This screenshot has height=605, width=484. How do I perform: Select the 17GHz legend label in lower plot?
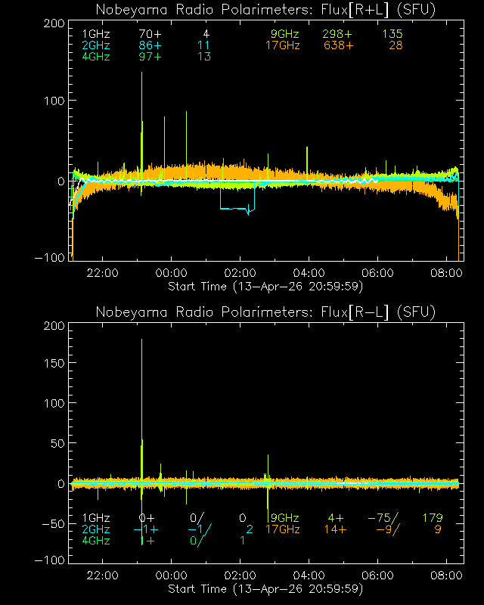(x=282, y=529)
